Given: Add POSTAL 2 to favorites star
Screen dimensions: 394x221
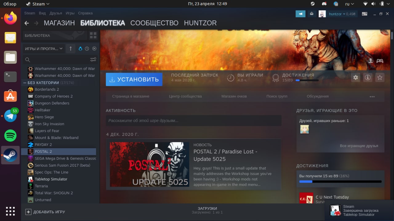Looking at the screenshot, I should [380, 77].
